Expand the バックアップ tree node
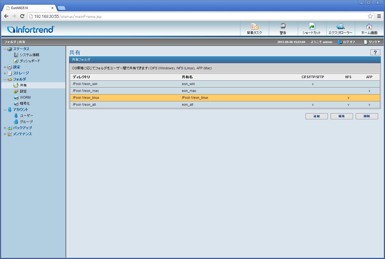 (x=5, y=128)
